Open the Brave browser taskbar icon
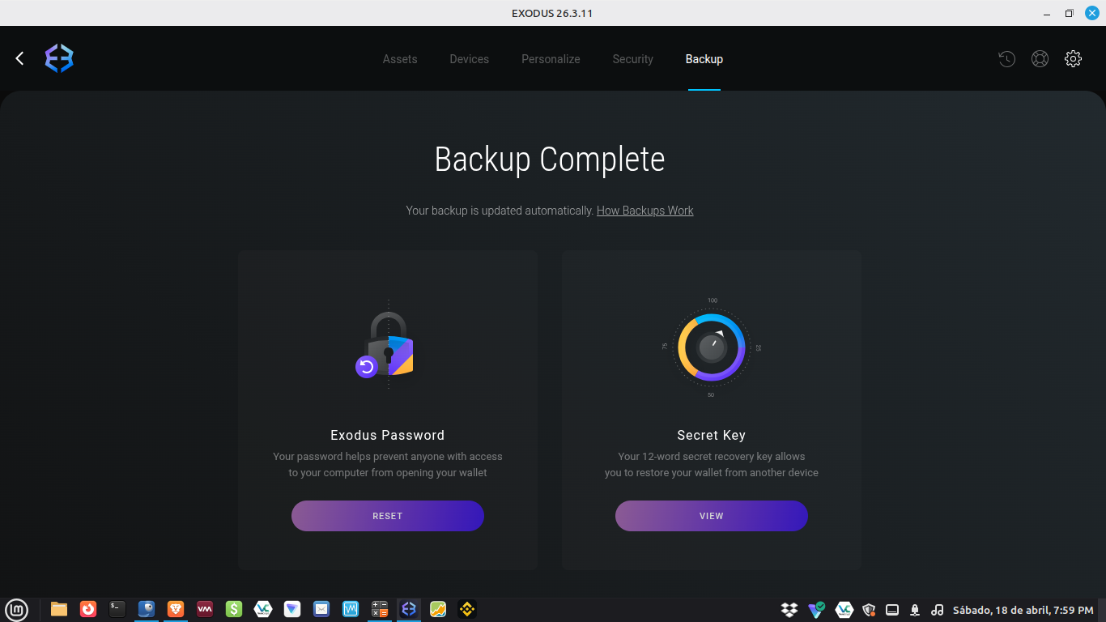1106x622 pixels. click(x=176, y=609)
